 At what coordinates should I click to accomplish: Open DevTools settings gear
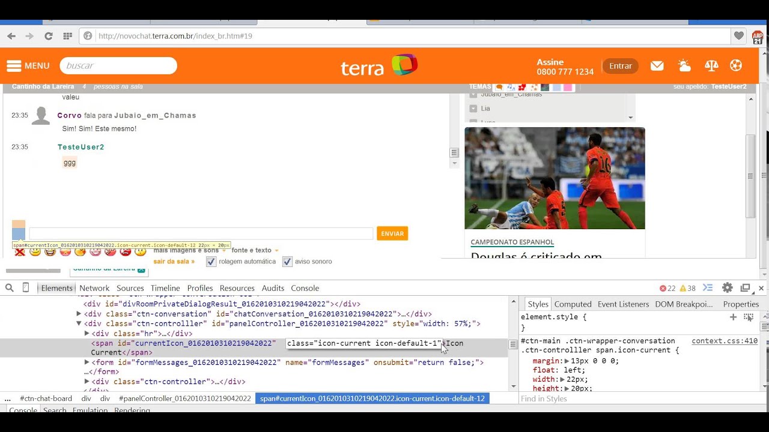727,288
